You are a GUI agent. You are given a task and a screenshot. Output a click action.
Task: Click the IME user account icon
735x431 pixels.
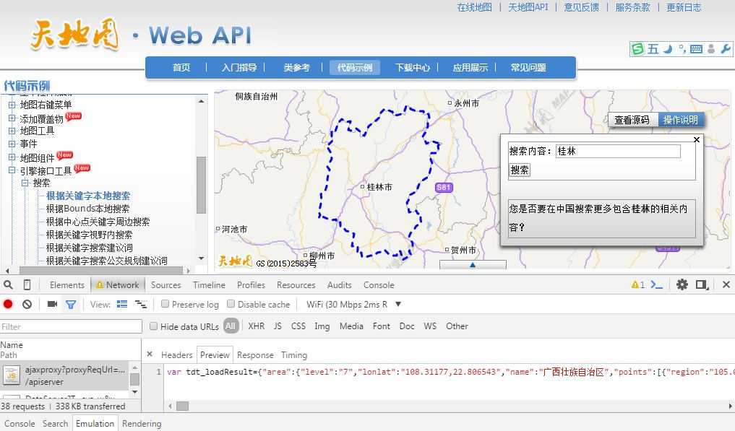(x=711, y=48)
